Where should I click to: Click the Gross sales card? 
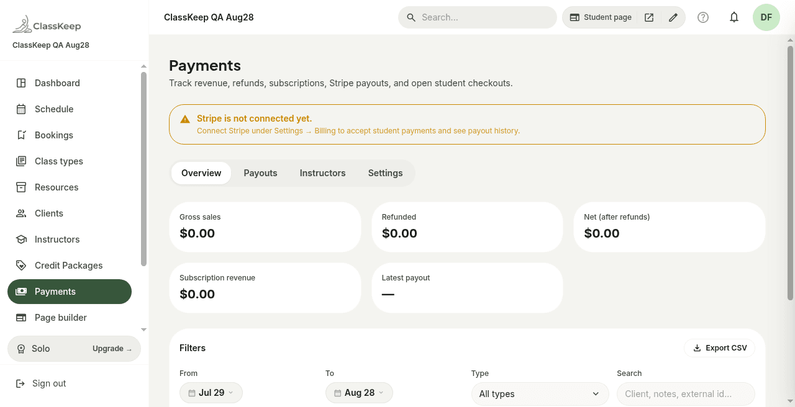(265, 227)
